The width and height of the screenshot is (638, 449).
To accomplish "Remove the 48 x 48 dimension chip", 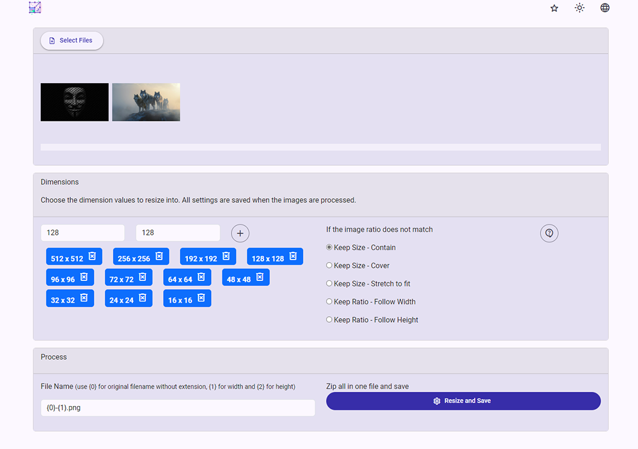I will [259, 277].
